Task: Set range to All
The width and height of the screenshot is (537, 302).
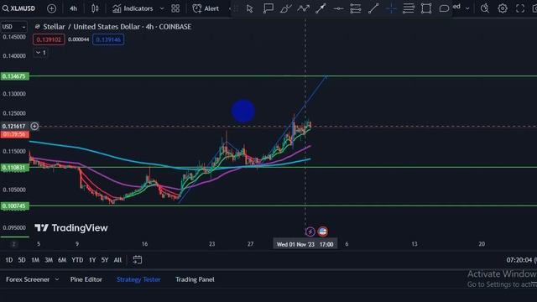Action: (117, 260)
